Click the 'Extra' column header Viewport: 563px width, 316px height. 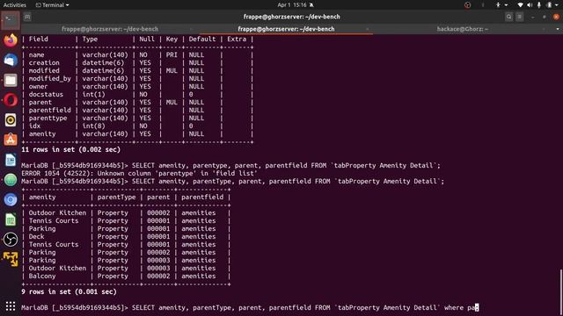[237, 39]
